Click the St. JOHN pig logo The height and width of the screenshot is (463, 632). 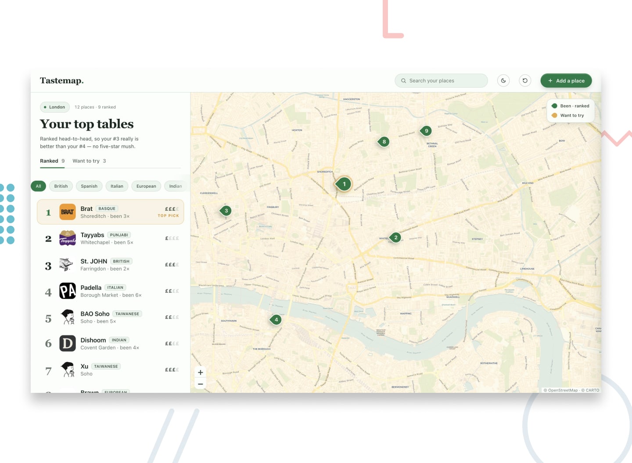click(68, 265)
